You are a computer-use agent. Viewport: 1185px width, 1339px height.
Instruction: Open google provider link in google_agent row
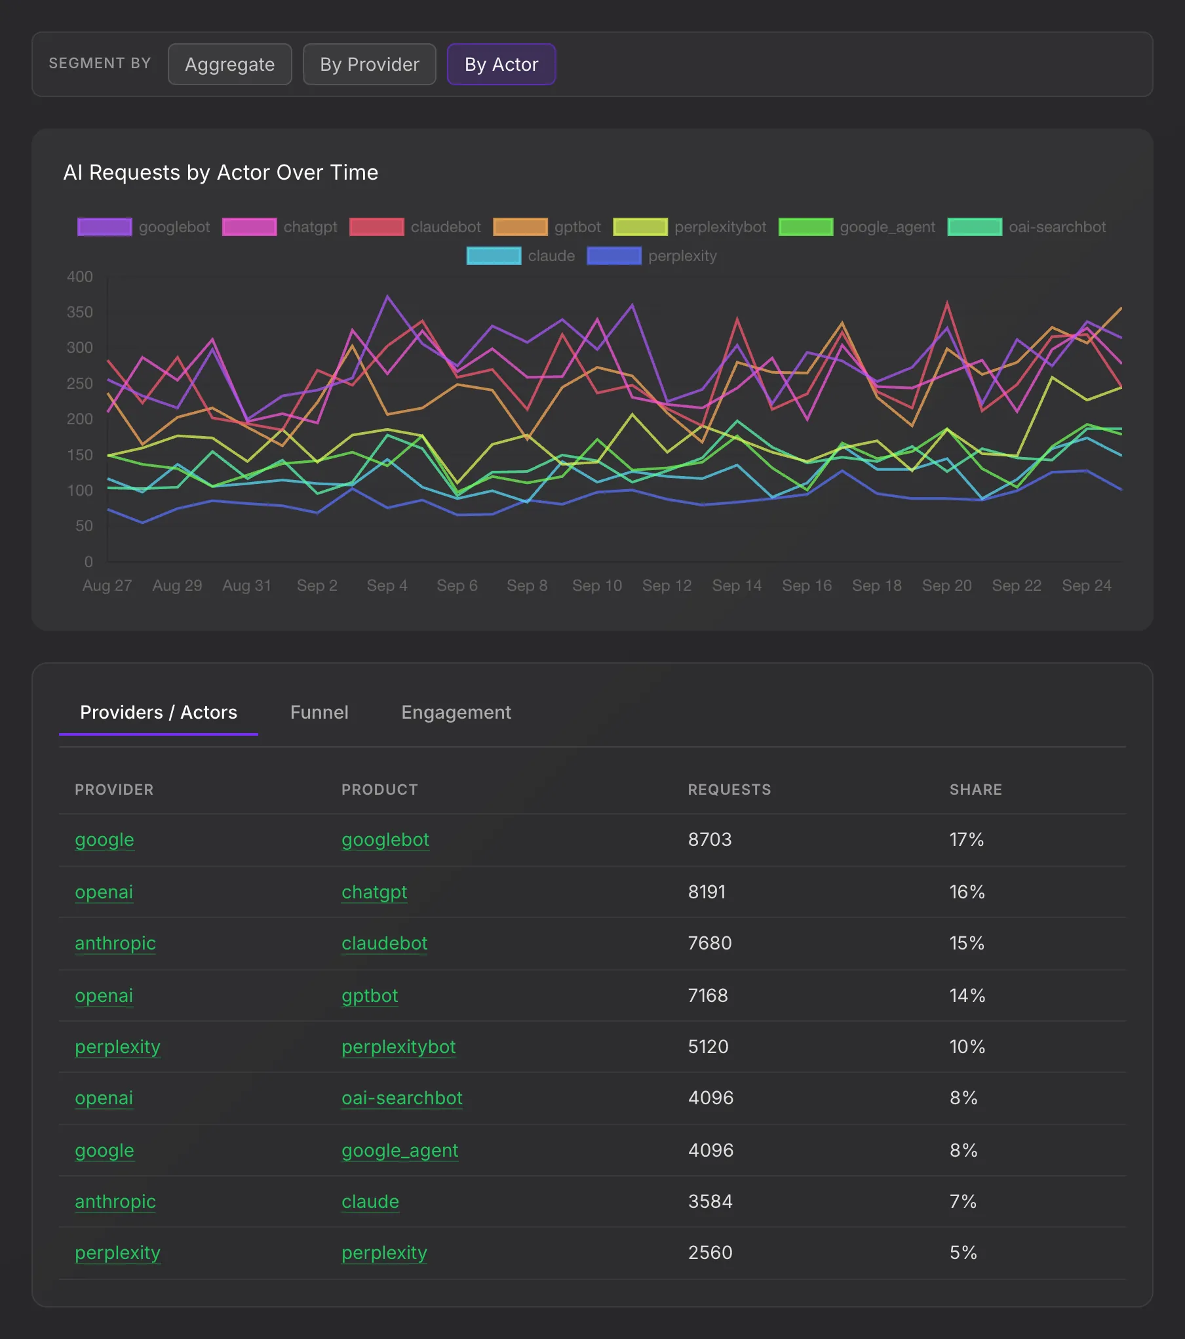tap(104, 1151)
